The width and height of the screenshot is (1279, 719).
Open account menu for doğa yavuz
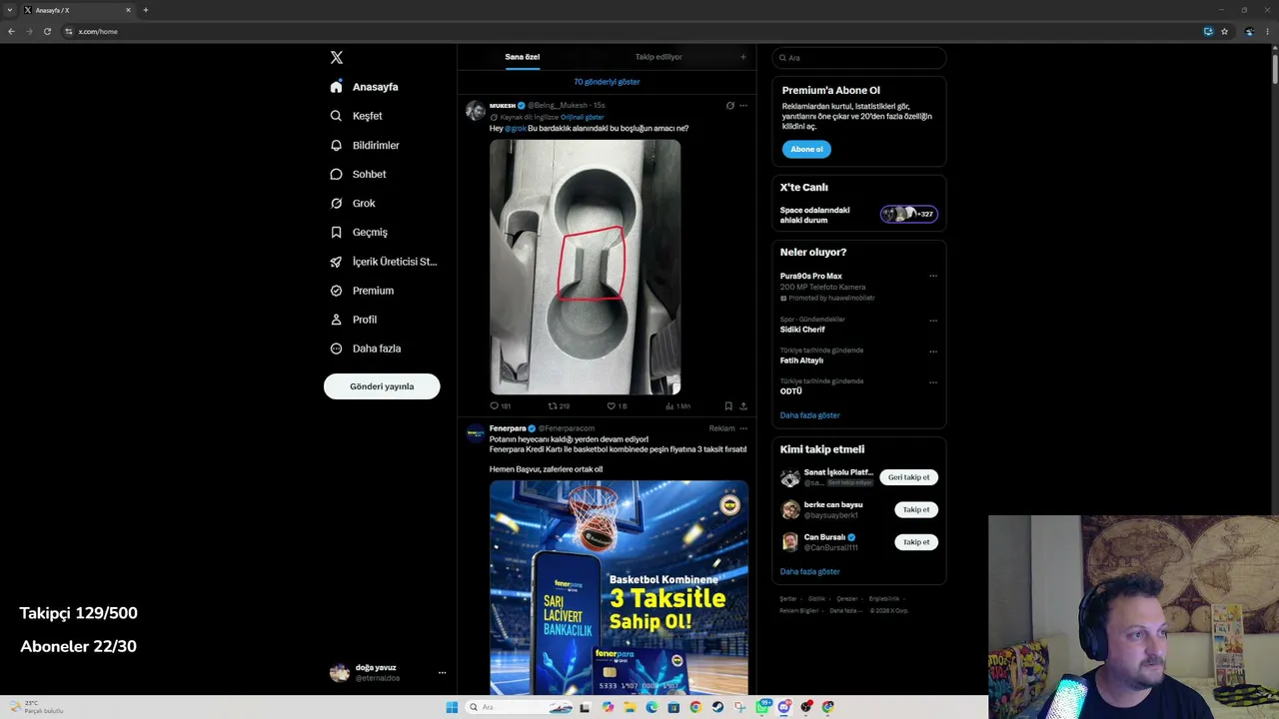point(388,672)
